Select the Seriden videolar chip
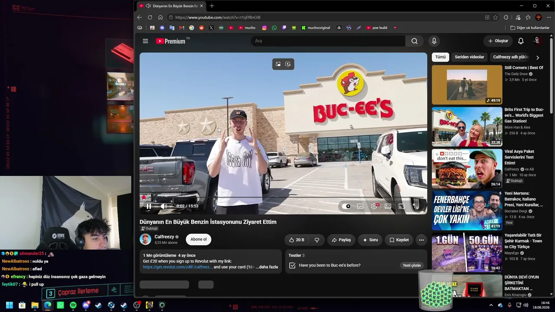 (469, 57)
